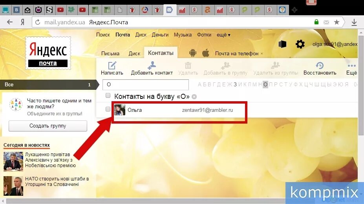Click the Написать compose icon
This screenshot has height=204, width=364.
[112, 66]
